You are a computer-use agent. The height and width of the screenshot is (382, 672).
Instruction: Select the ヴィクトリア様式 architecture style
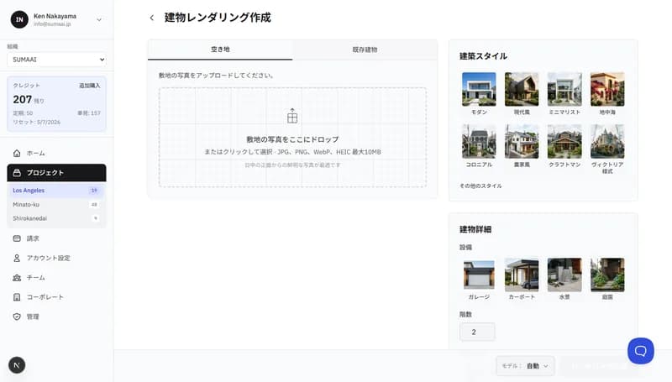(x=607, y=149)
